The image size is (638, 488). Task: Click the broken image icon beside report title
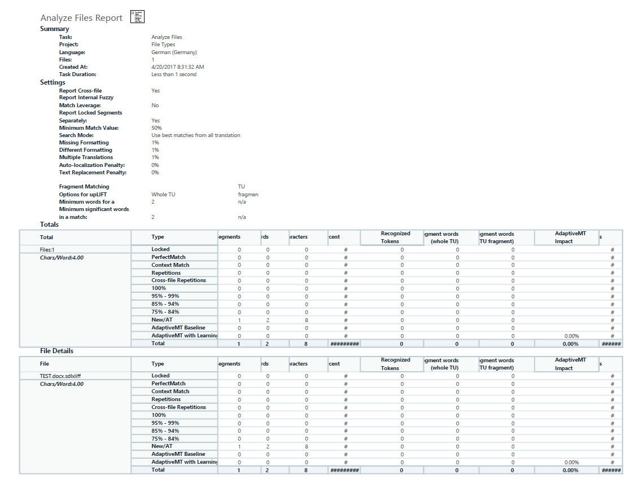tap(137, 17)
